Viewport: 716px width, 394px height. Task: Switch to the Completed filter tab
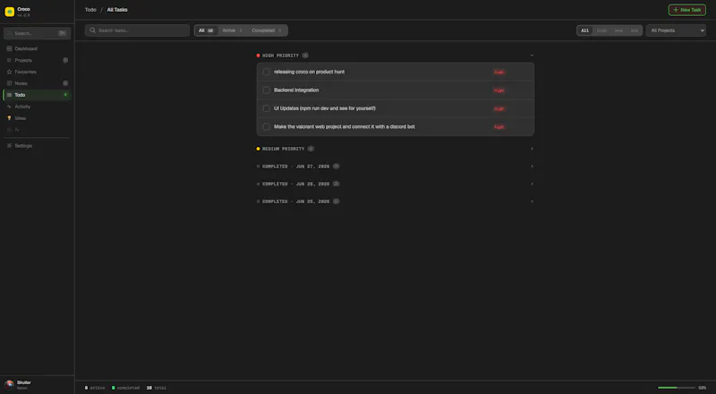(x=267, y=30)
